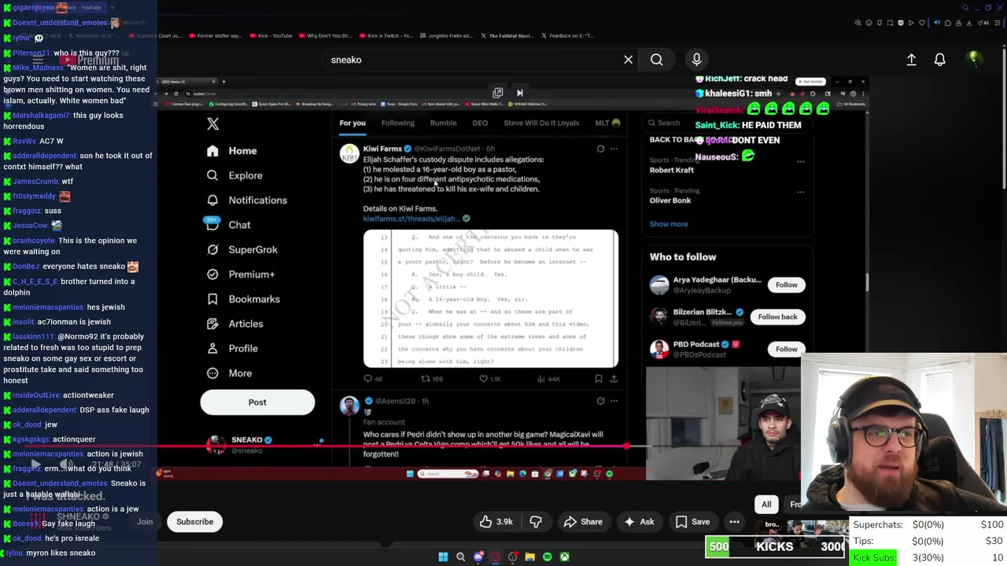This screenshot has height=566, width=1007.
Task: Switch to the DEO tab
Action: coord(480,123)
